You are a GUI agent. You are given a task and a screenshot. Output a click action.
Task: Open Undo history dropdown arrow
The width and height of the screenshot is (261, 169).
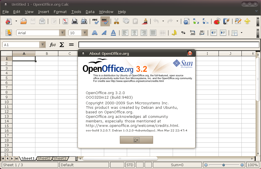(163, 21)
